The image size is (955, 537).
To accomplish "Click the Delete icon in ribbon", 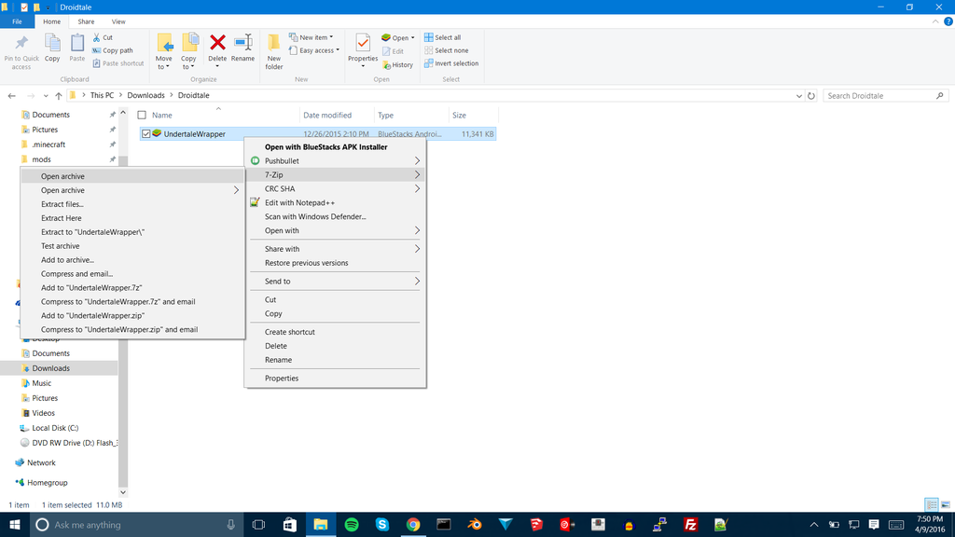I will [x=216, y=47].
